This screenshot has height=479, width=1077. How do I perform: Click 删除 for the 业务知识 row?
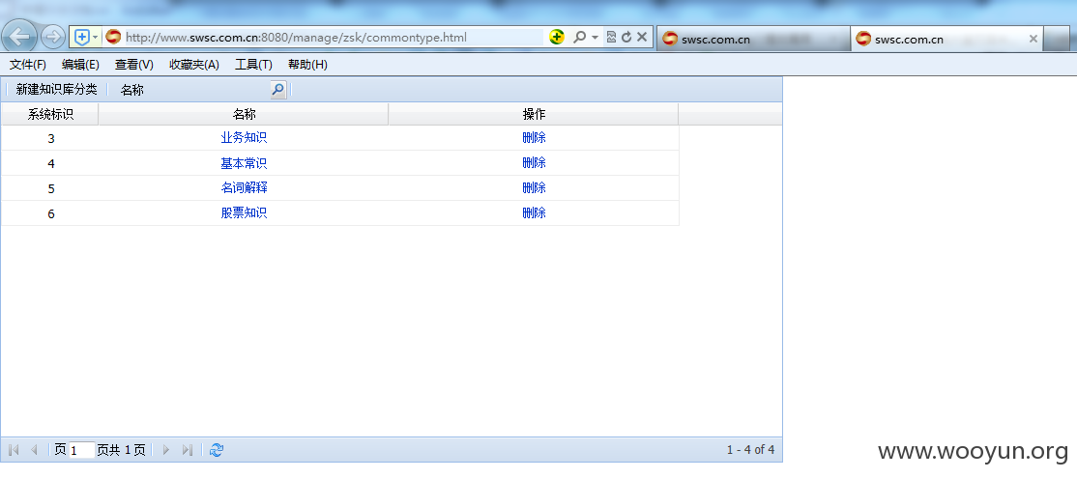point(534,138)
